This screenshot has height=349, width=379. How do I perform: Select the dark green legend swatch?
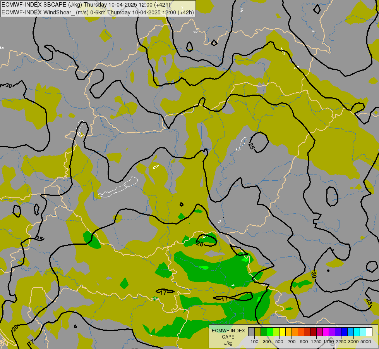pyautogui.click(x=264, y=332)
